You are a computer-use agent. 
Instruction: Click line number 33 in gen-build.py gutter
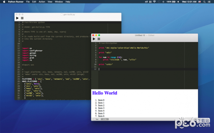click(19, 98)
